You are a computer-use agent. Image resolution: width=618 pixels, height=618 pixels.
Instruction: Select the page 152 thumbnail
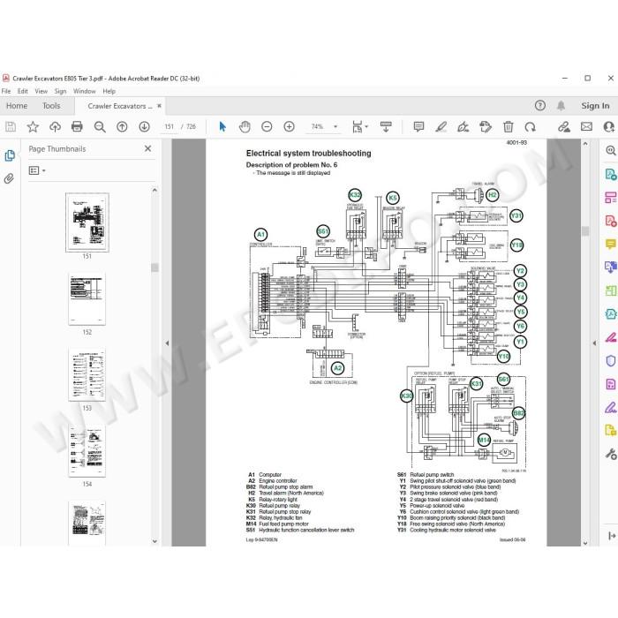coord(87,298)
